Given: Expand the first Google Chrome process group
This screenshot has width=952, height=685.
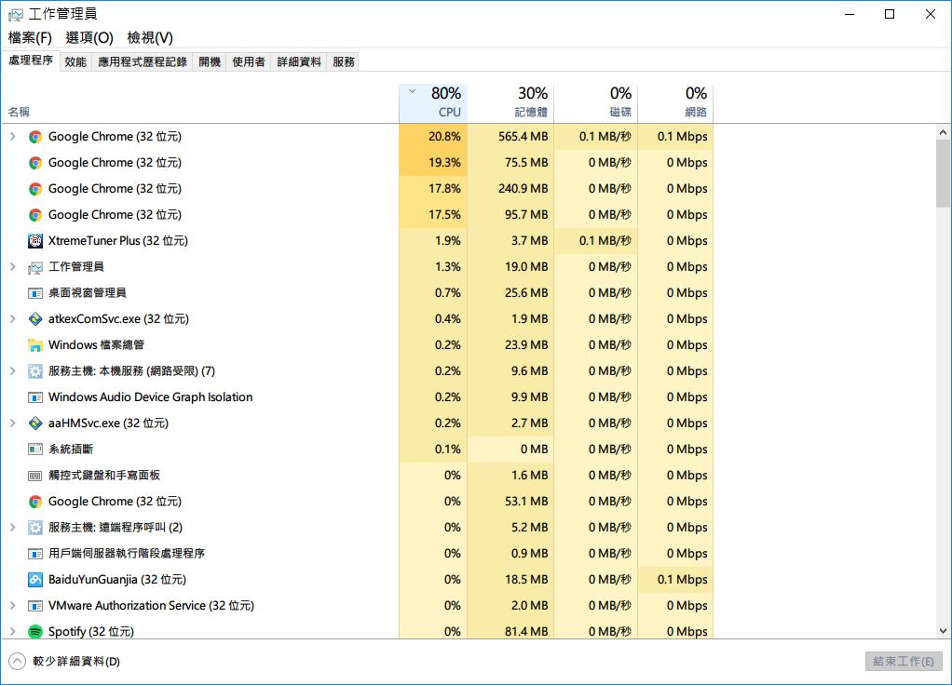Looking at the screenshot, I should 13,137.
